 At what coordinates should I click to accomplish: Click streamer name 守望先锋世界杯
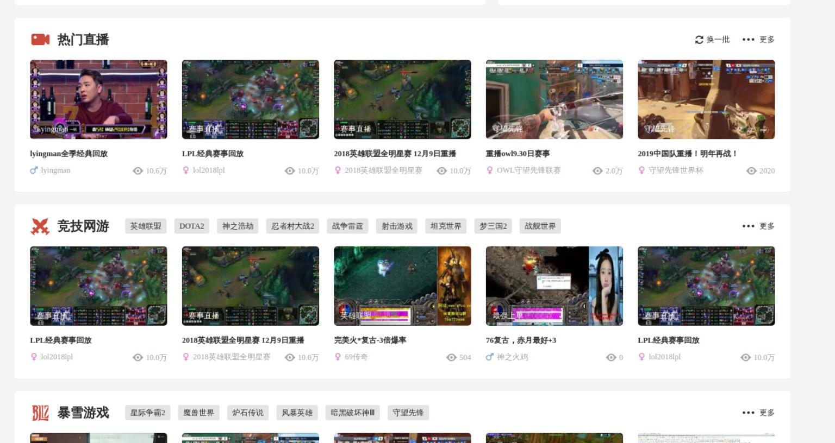point(676,170)
